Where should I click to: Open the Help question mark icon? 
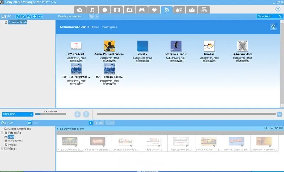pyautogui.click(x=278, y=9)
